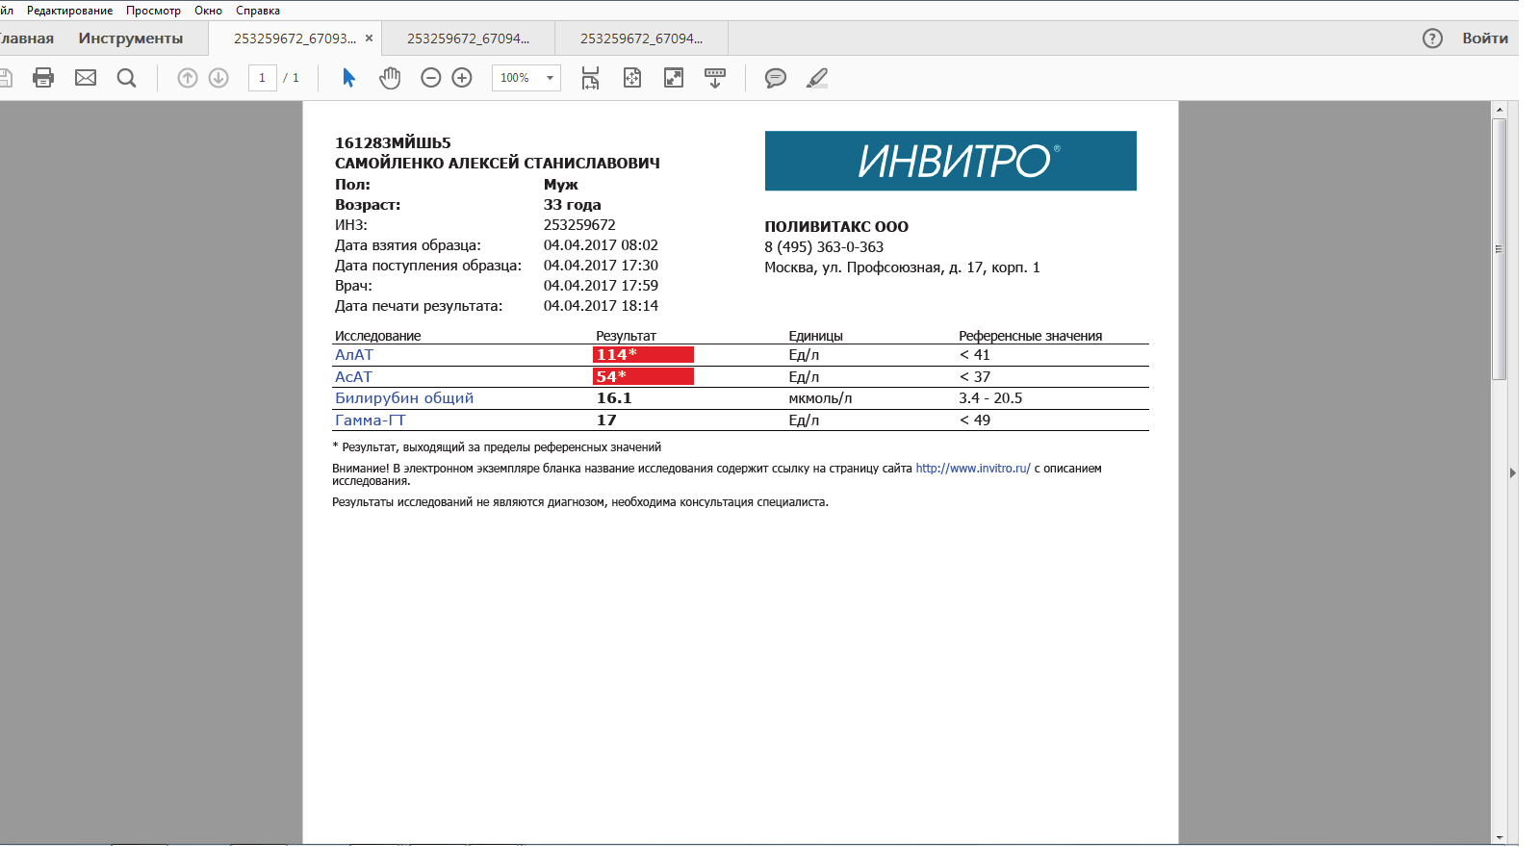Go to previous page arrow

point(188,78)
